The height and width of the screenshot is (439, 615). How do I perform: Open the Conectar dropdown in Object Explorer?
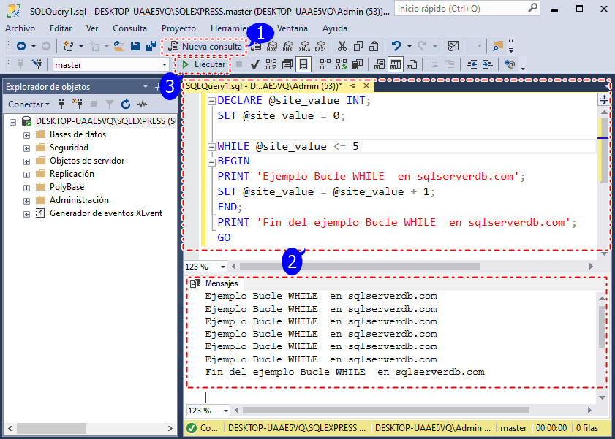29,104
